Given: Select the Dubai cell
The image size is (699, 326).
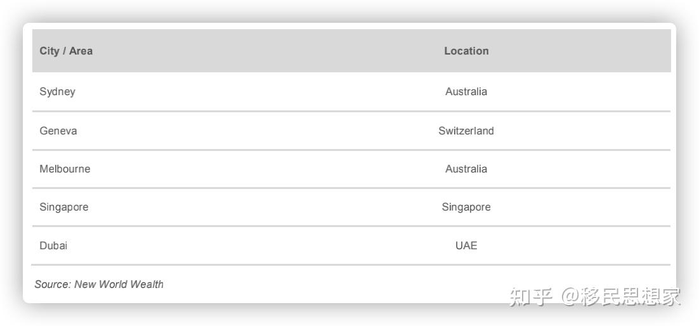Looking at the screenshot, I should click(x=53, y=246).
